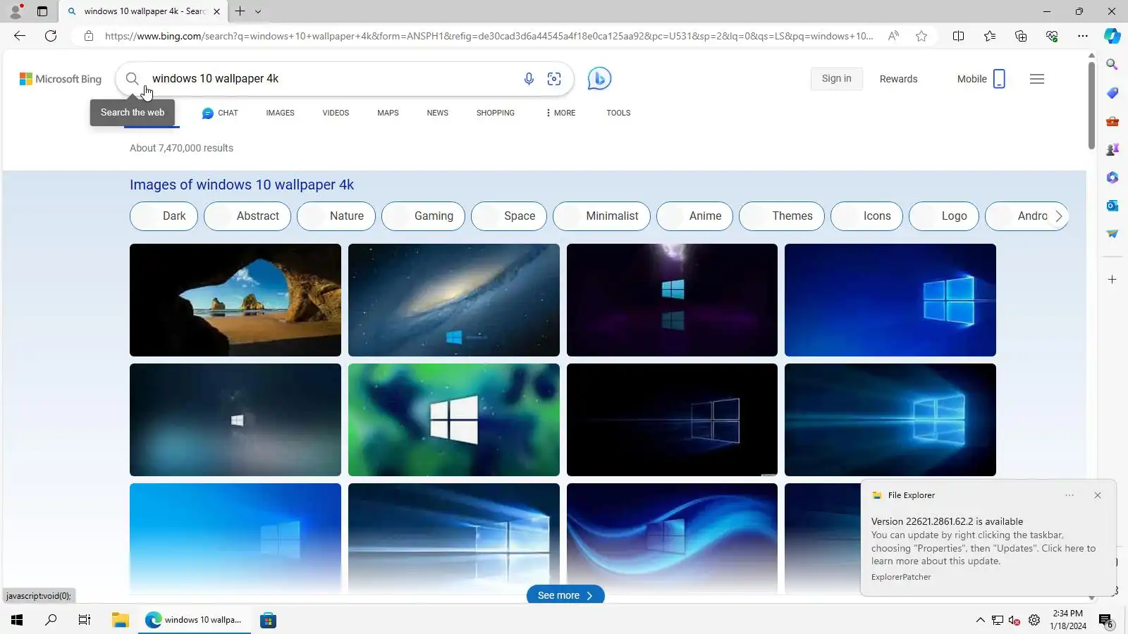Open the Rewards link
The height and width of the screenshot is (634, 1128).
pos(898,79)
